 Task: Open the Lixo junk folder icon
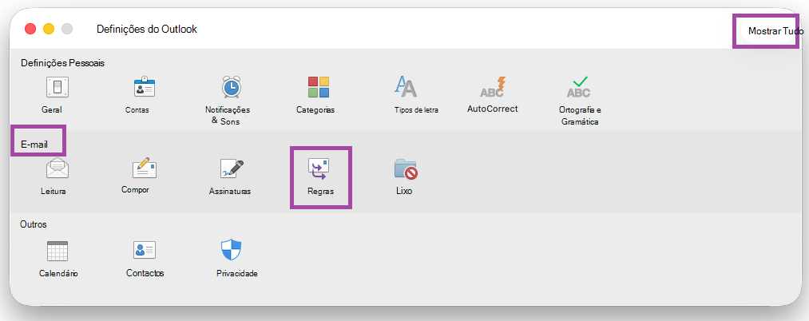click(406, 168)
